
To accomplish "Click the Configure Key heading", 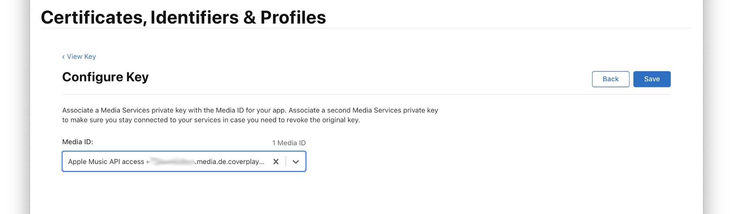I will [105, 77].
